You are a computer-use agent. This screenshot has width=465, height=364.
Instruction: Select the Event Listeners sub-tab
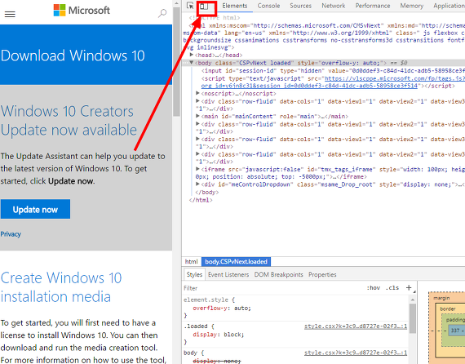[228, 274]
